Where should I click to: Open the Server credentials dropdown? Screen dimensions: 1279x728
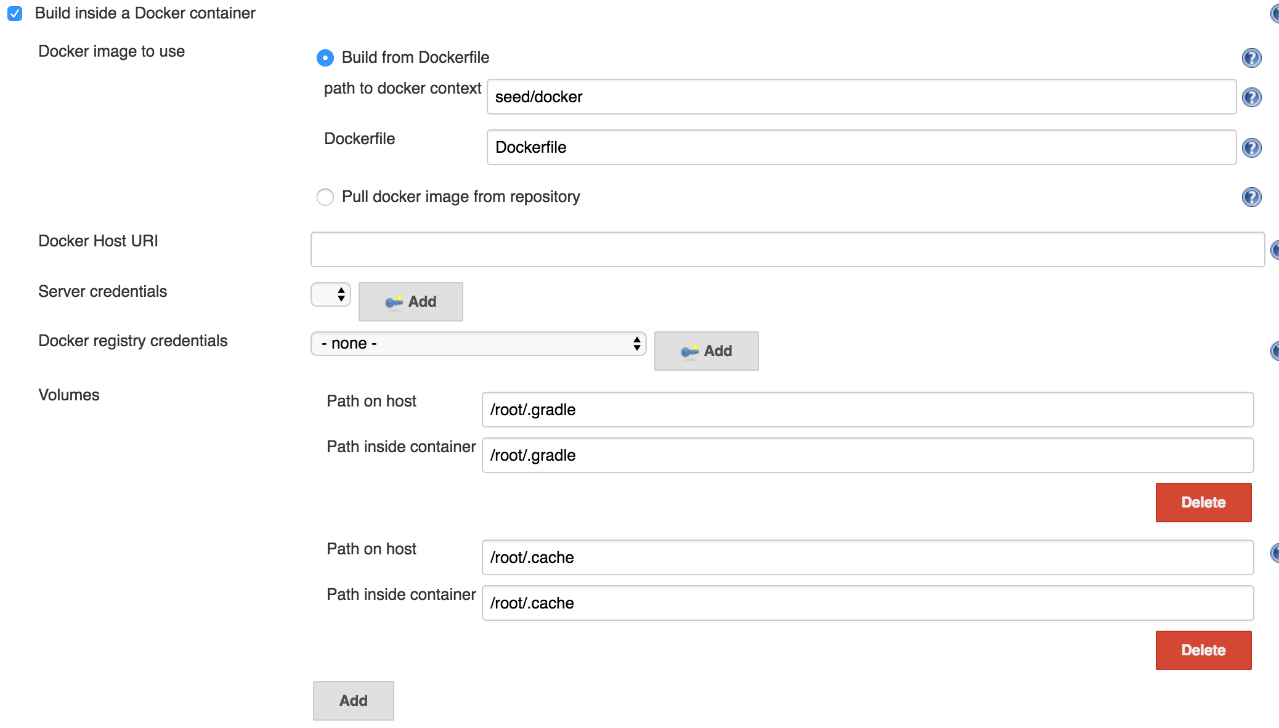pos(331,295)
